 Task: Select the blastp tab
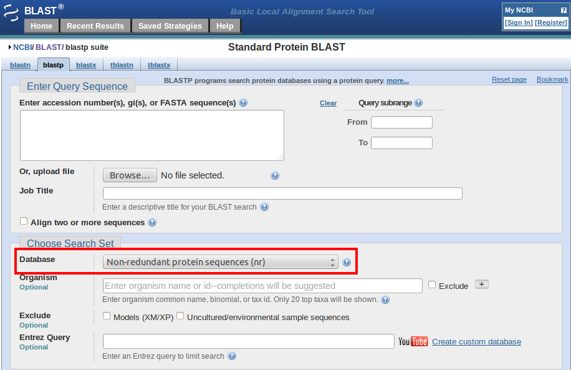coord(53,65)
